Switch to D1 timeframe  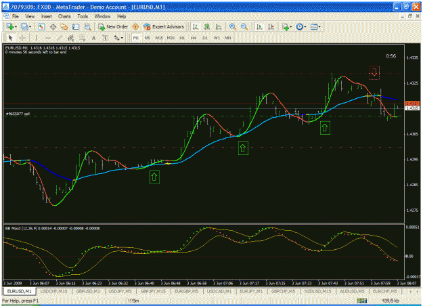[x=205, y=38]
